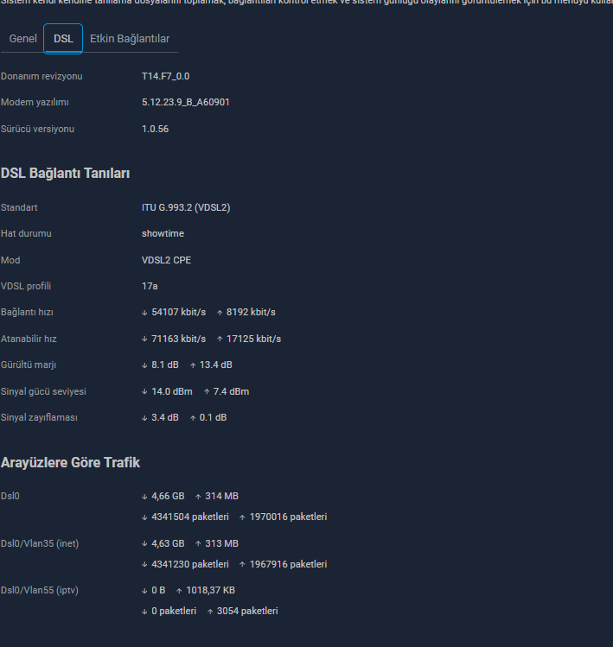Click the hardware revision value T14.F7_0.0
The width and height of the screenshot is (613, 647).
tap(166, 76)
